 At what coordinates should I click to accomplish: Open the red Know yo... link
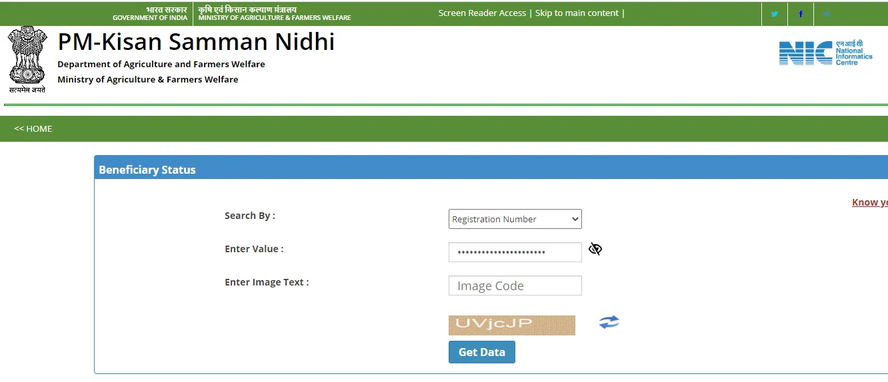coord(870,202)
